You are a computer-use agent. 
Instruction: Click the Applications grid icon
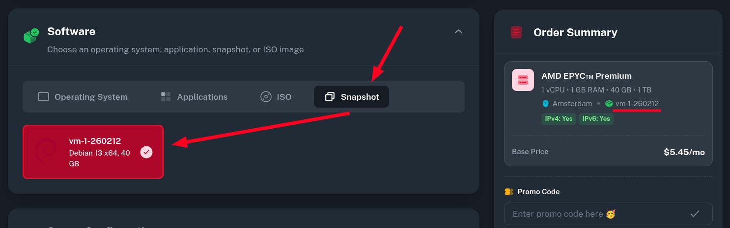click(166, 96)
